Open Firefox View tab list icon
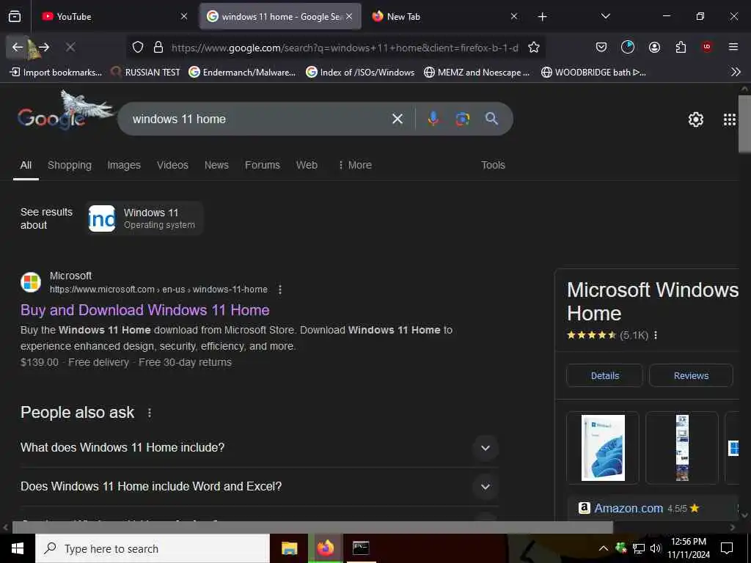Image resolution: width=751 pixels, height=563 pixels. pyautogui.click(x=15, y=17)
